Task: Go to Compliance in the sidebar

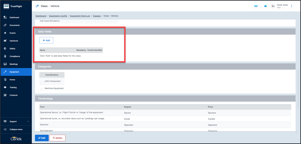Action: (x=15, y=56)
